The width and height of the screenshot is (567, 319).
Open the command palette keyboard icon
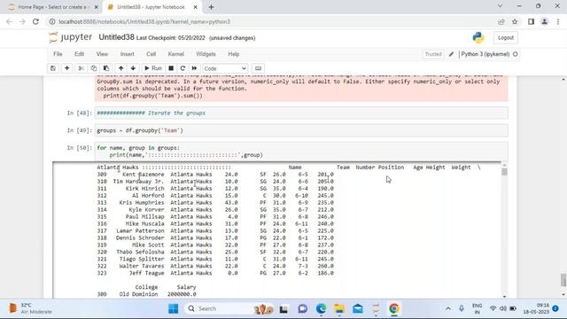click(x=258, y=68)
